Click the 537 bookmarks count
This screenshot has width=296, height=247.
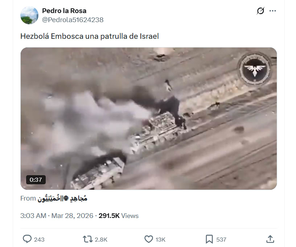(x=221, y=239)
